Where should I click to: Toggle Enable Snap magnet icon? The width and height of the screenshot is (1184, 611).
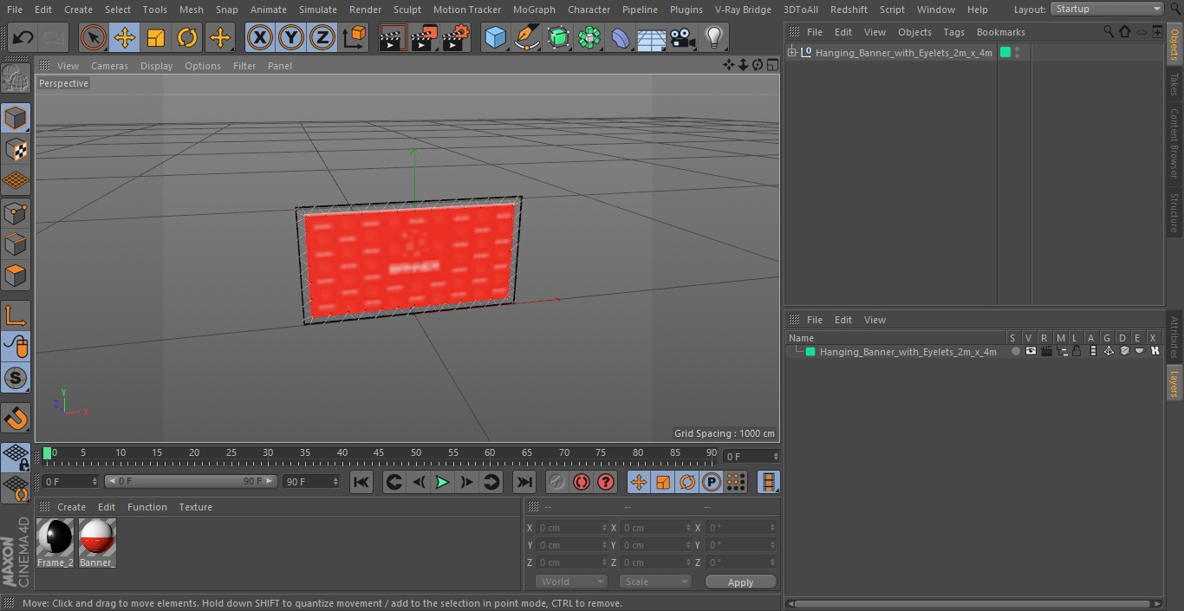tap(16, 419)
